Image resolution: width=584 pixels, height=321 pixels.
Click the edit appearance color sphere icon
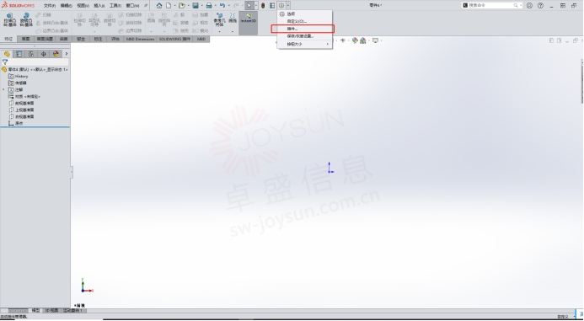[355, 40]
